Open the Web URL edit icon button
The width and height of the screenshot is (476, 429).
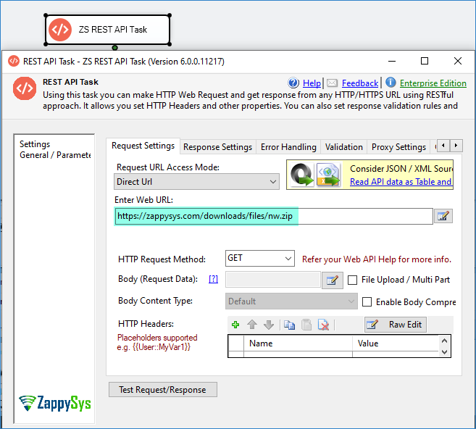pos(443,216)
